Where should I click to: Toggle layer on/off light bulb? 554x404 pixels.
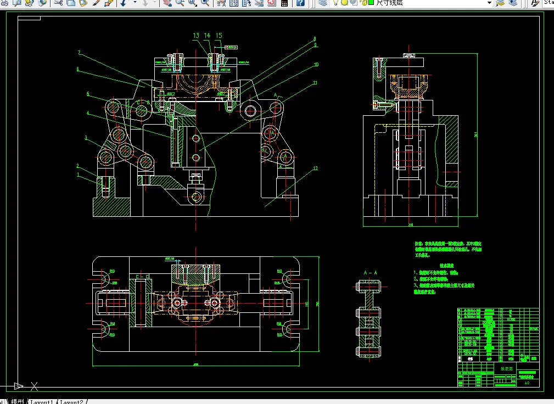[x=335, y=3]
